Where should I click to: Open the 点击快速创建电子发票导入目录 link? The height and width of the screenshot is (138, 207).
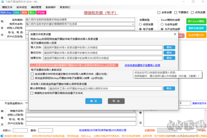coord(142,65)
